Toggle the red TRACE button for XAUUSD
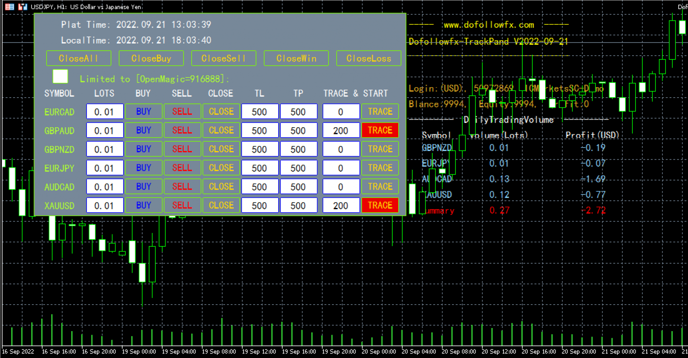The height and width of the screenshot is (358, 688). (380, 206)
